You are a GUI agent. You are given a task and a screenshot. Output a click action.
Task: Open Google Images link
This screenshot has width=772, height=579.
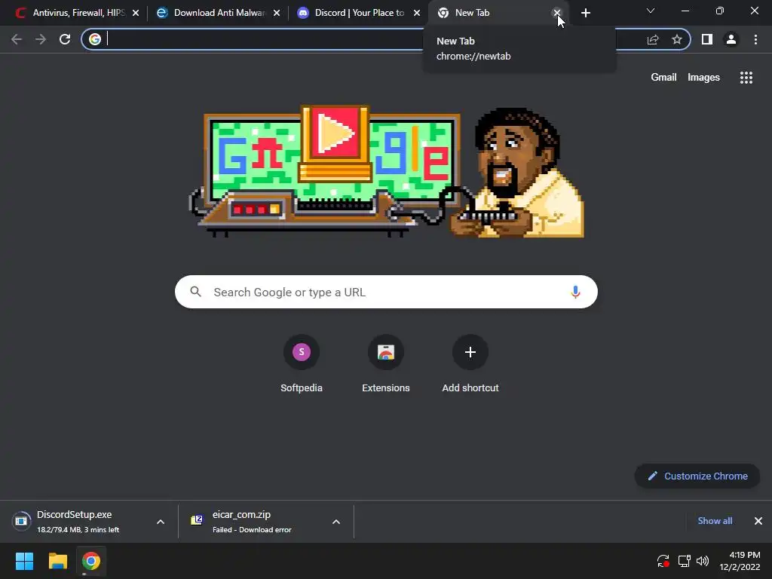point(703,78)
